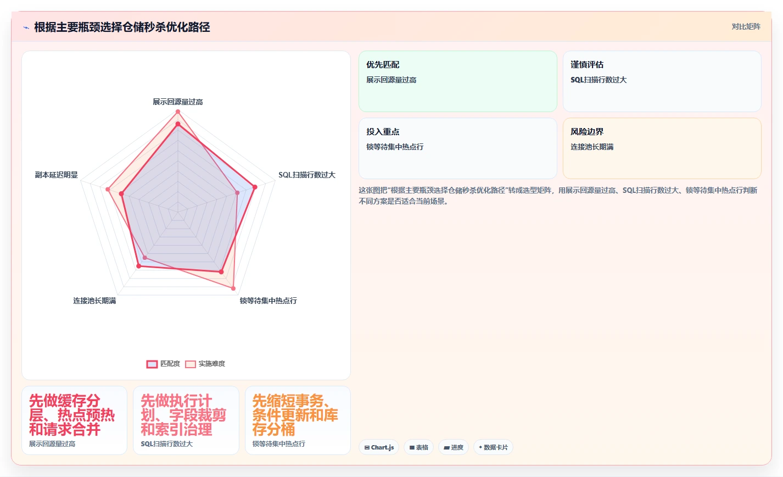Click the radar axis label SQL扫描行数过大

pyautogui.click(x=307, y=175)
